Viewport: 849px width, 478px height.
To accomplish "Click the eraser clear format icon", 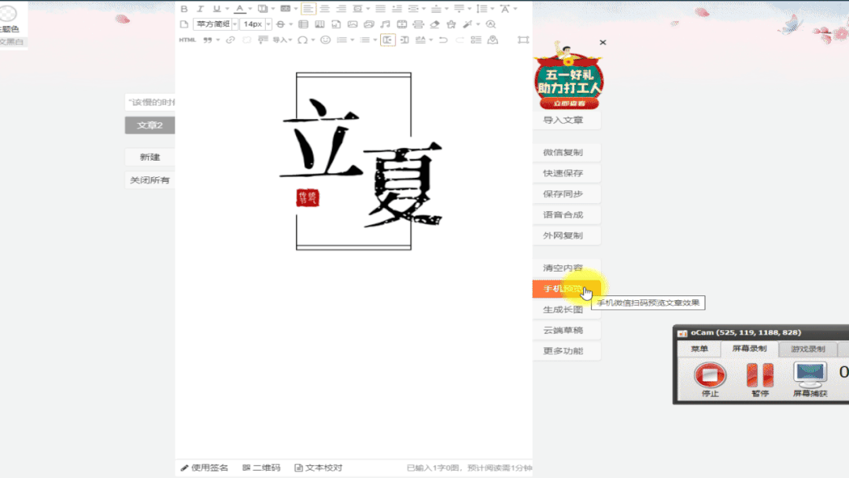I will click(434, 24).
